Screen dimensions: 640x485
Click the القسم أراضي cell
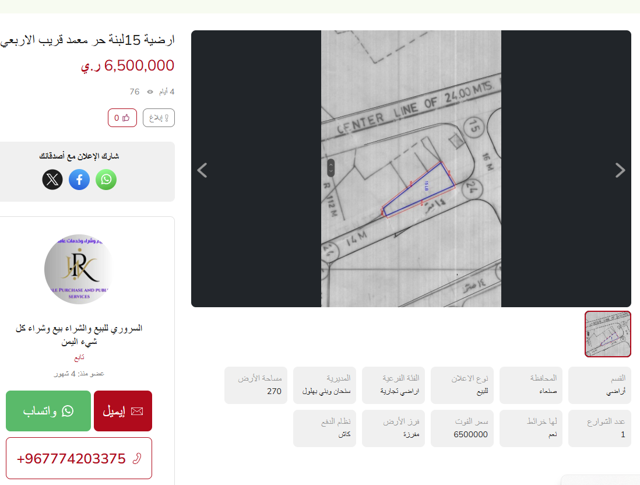[x=600, y=385]
